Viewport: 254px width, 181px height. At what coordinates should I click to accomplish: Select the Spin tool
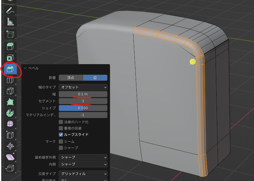[x=10, y=113]
